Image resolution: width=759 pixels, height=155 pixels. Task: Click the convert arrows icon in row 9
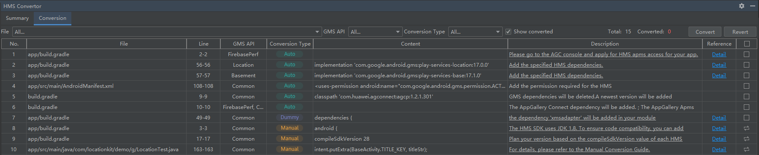coord(746,139)
